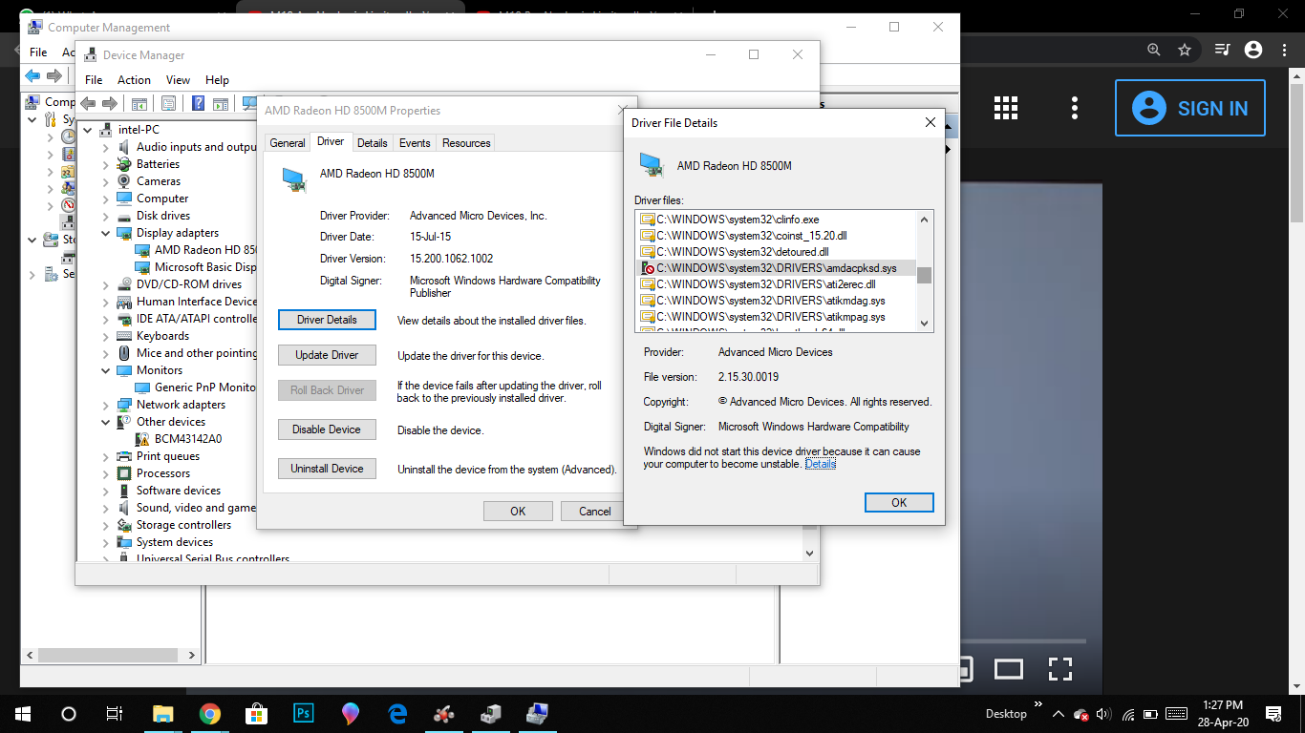The width and height of the screenshot is (1305, 733).
Task: Click Device Manager tree scrollbar down arrow
Action: [x=810, y=553]
